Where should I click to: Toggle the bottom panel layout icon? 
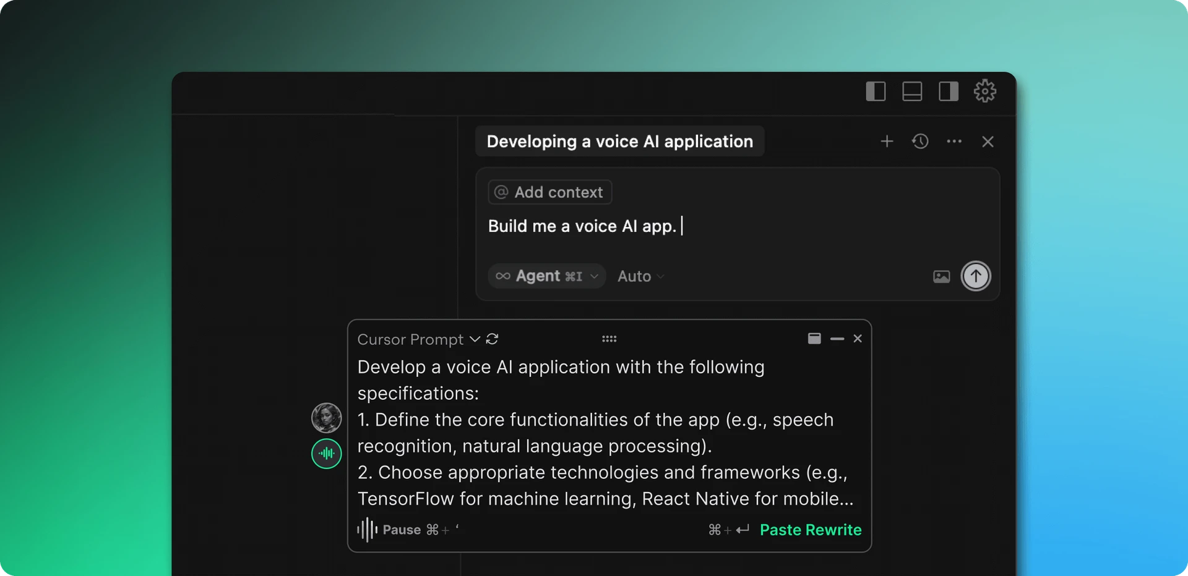[x=912, y=91]
